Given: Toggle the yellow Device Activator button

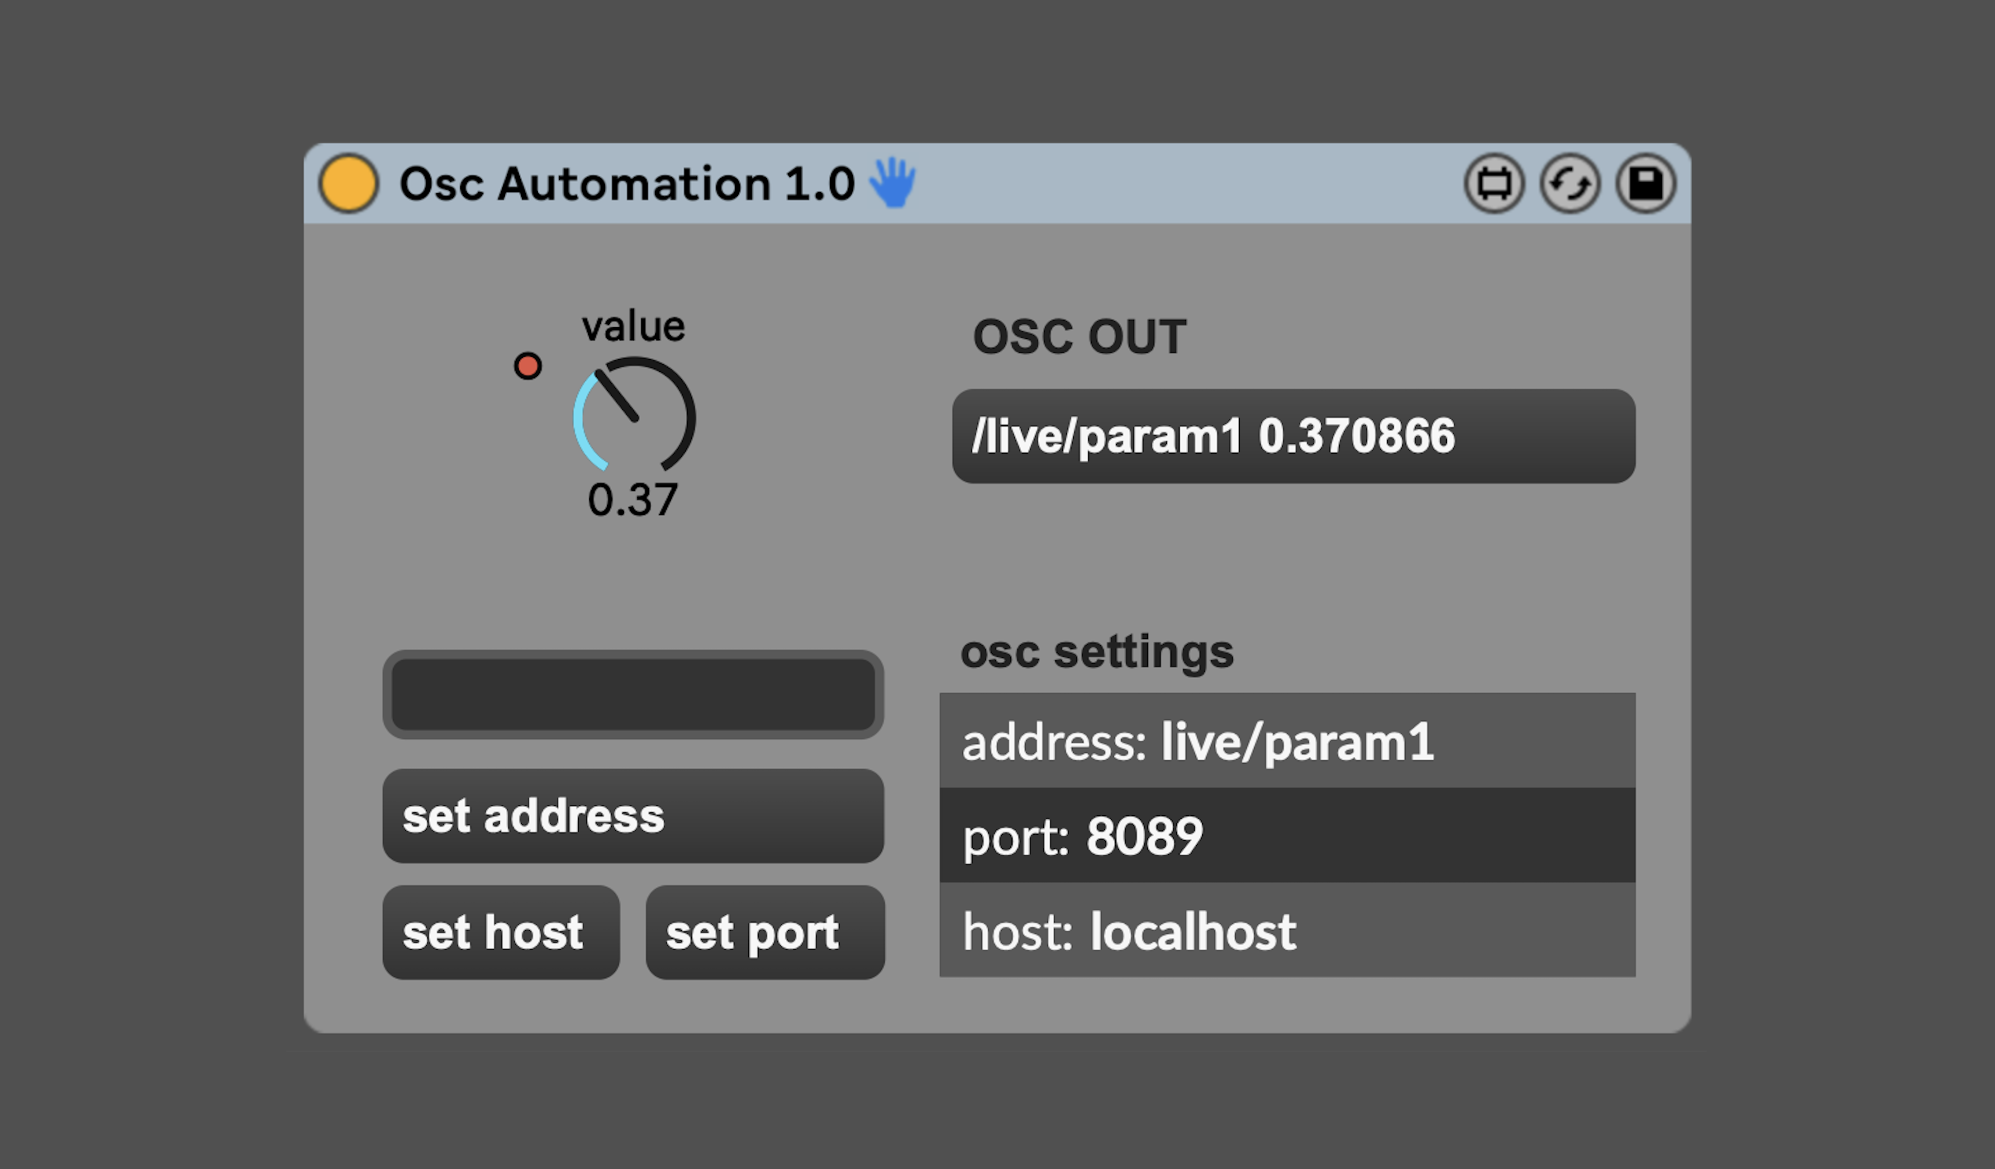Looking at the screenshot, I should tap(348, 184).
